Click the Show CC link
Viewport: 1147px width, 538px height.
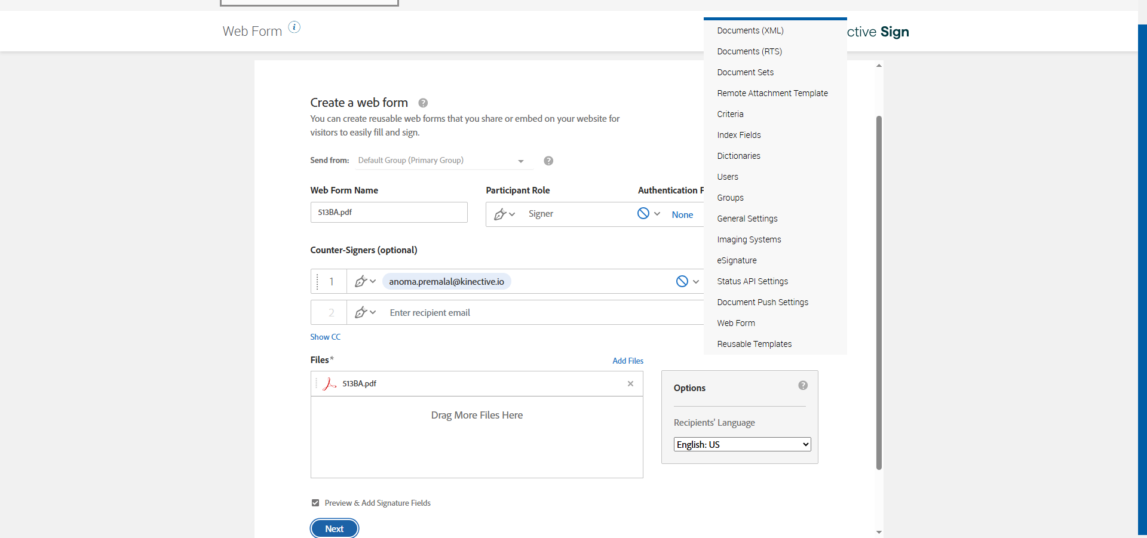(325, 337)
